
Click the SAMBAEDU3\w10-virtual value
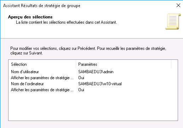click(x=100, y=84)
